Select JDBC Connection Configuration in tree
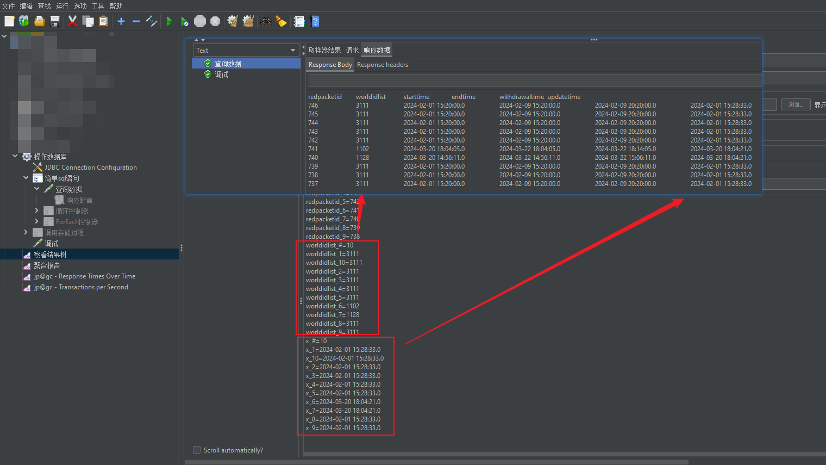The image size is (826, 465). 91,168
